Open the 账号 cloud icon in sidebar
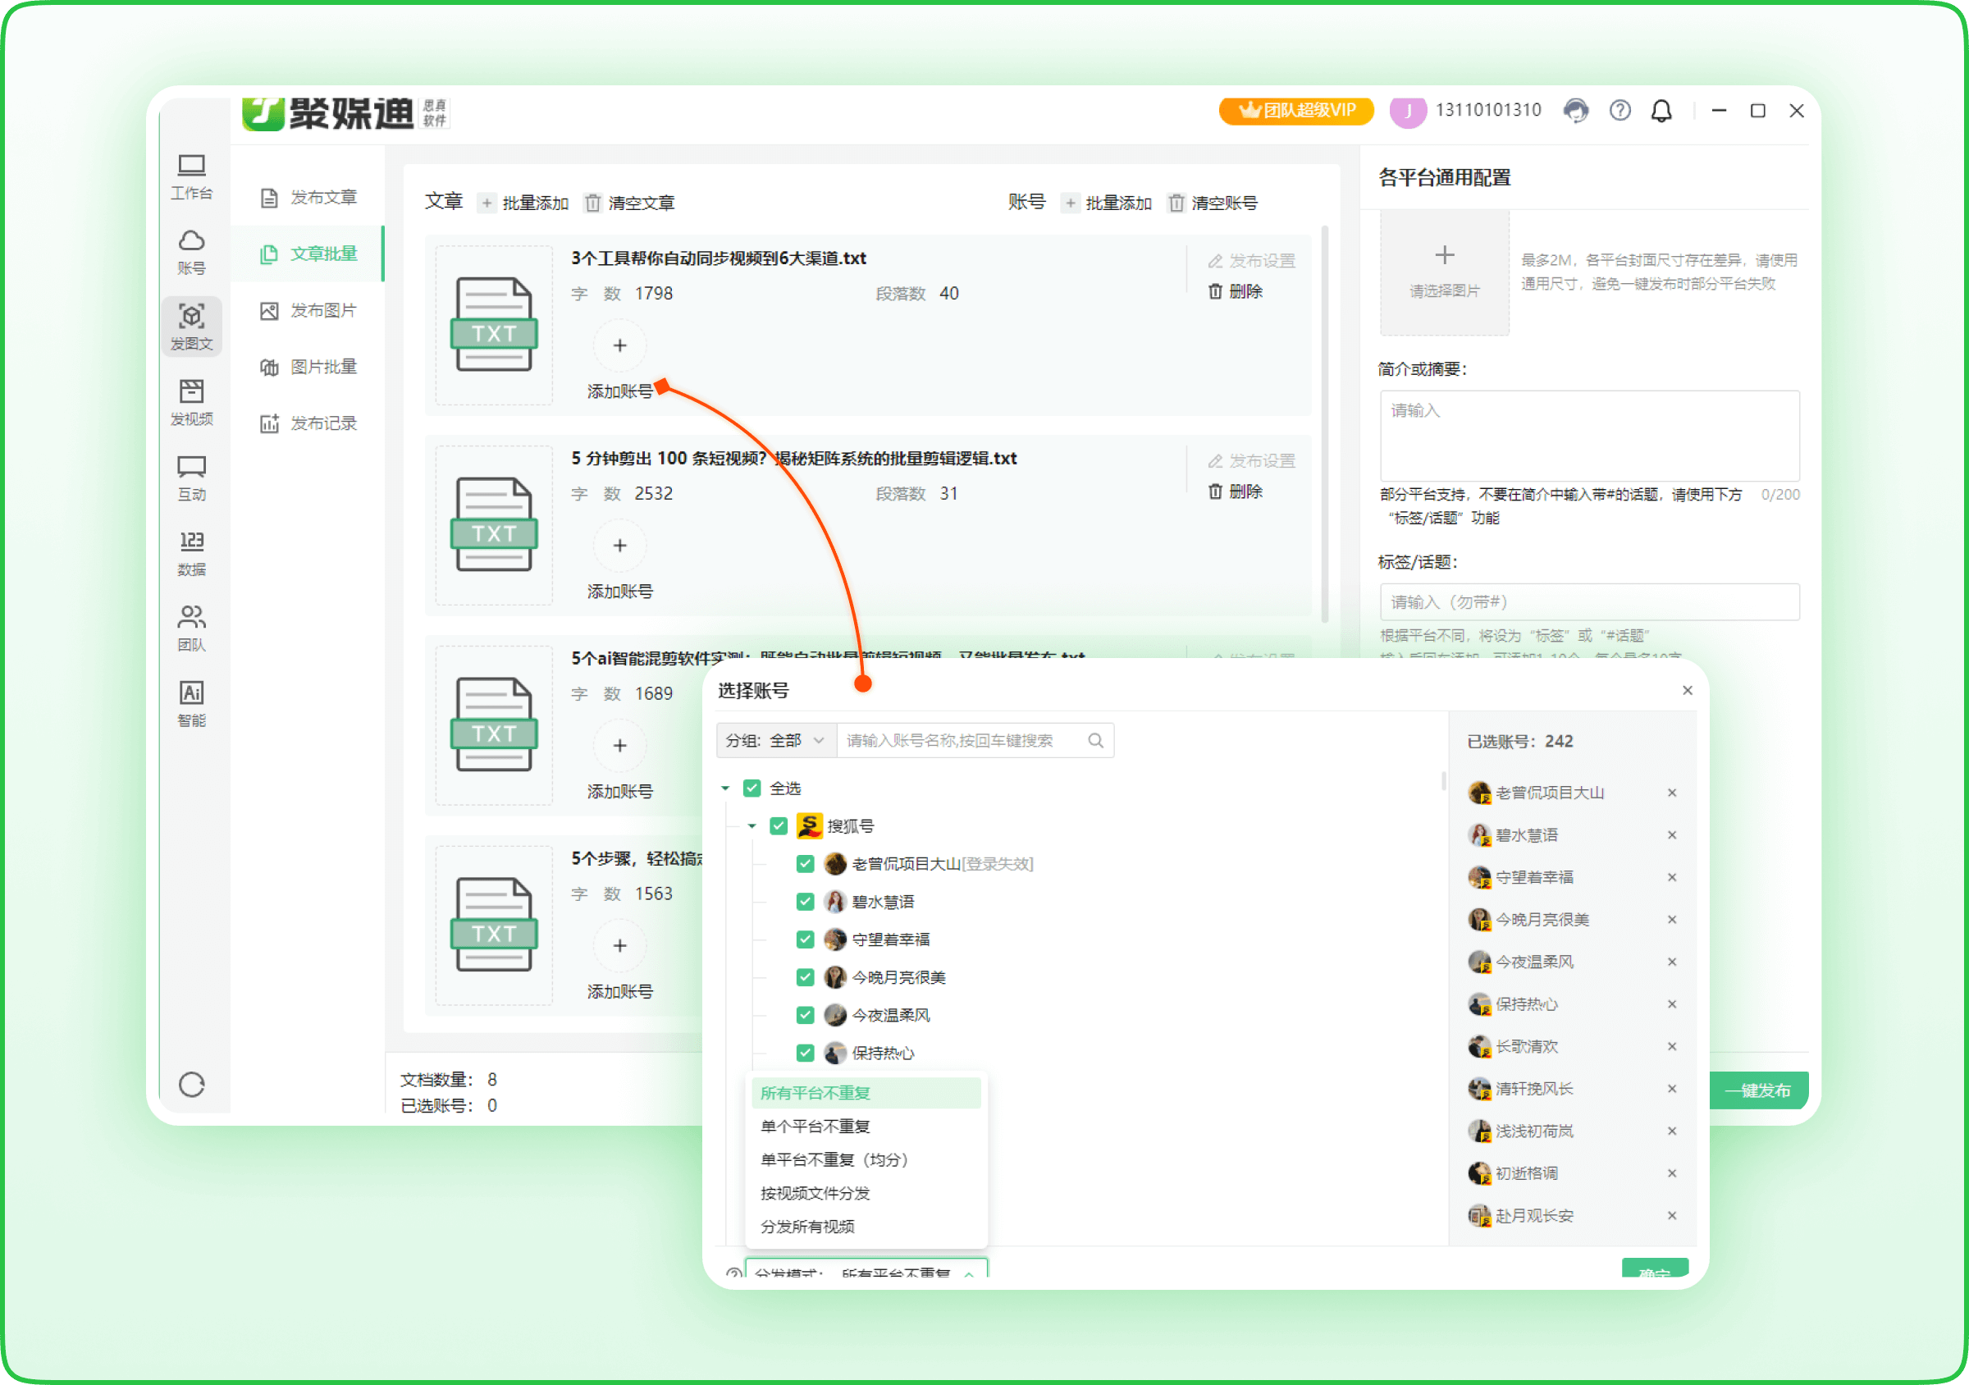The height and width of the screenshot is (1385, 1969). tap(191, 251)
